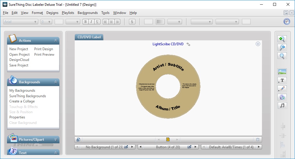Viewport: 295px width, 159px height.
Task: Click browse icon next to Button layout
Action: point(189,147)
